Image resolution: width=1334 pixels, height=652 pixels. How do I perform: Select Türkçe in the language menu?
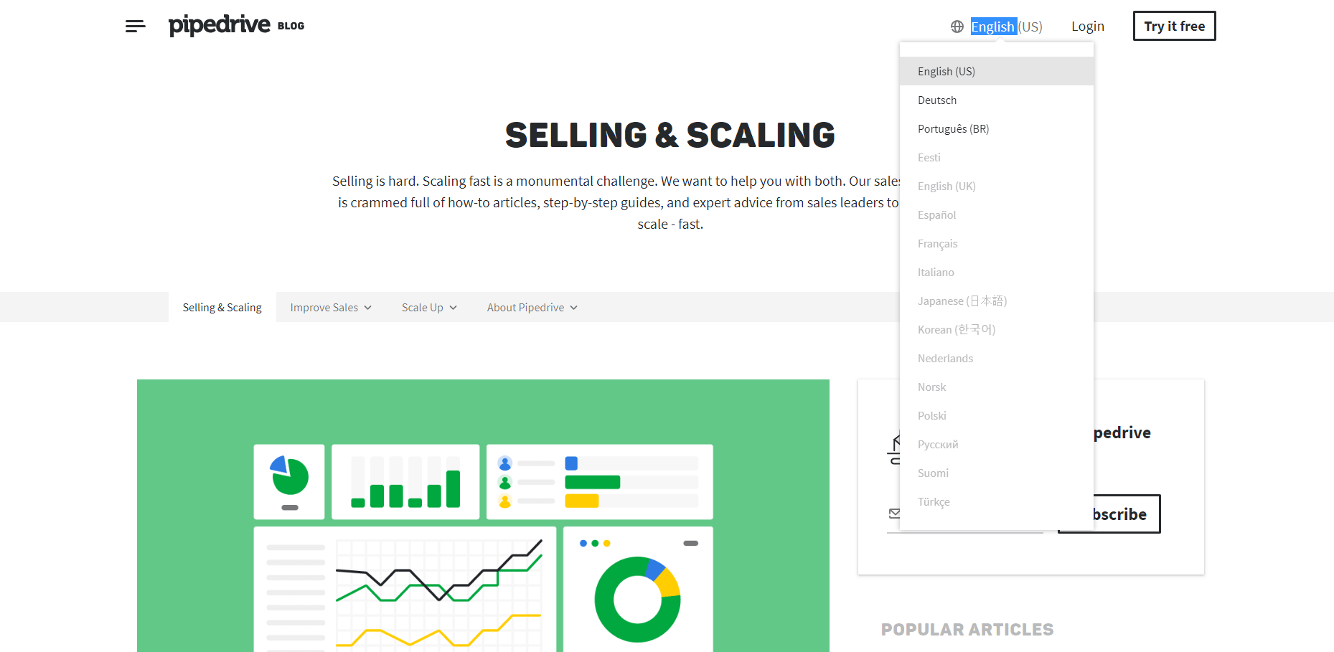tap(996, 501)
